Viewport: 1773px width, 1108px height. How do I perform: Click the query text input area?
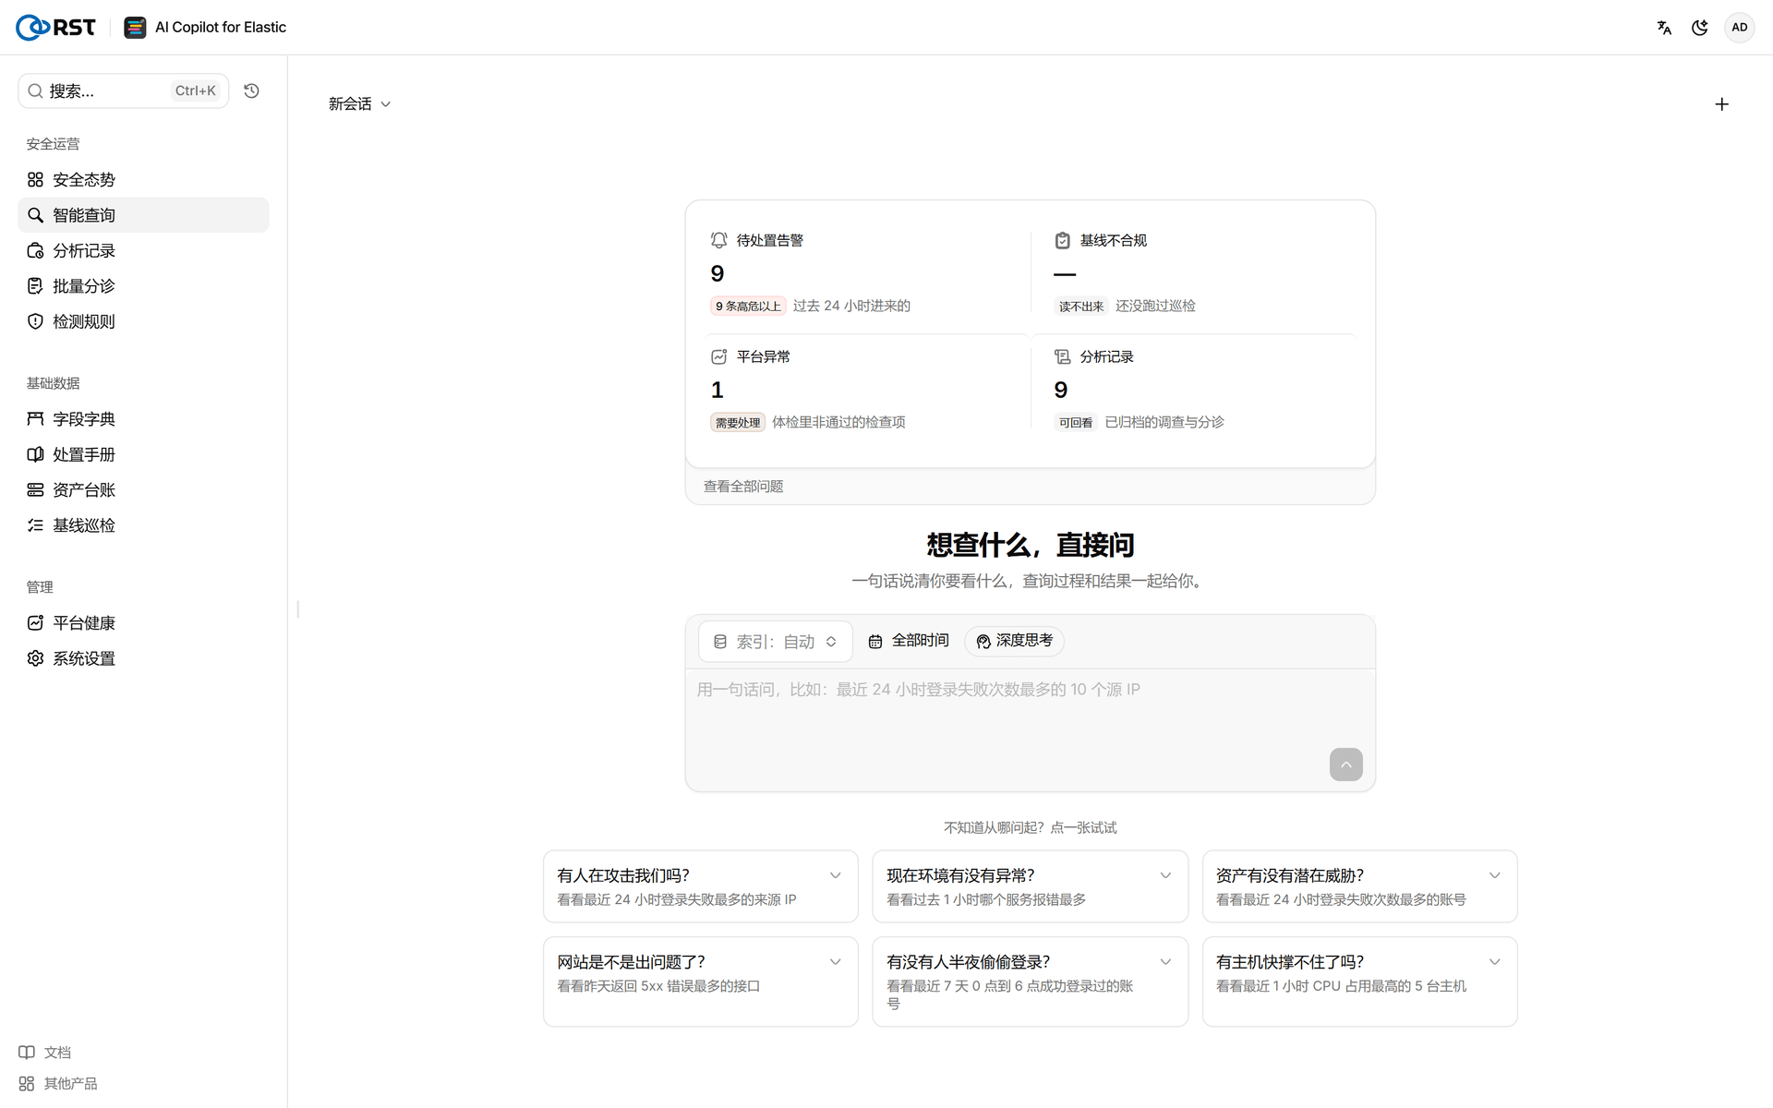tap(1031, 729)
